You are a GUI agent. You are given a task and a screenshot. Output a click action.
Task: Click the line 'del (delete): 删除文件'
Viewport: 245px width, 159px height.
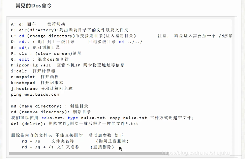pyautogui.click(x=75, y=124)
